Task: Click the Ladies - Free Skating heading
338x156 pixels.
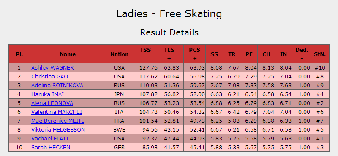Action: pyautogui.click(x=169, y=14)
